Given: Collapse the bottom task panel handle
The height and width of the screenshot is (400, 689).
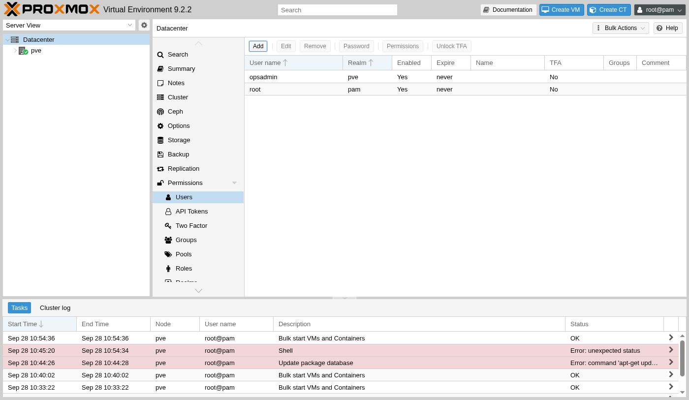Looking at the screenshot, I should (344, 298).
